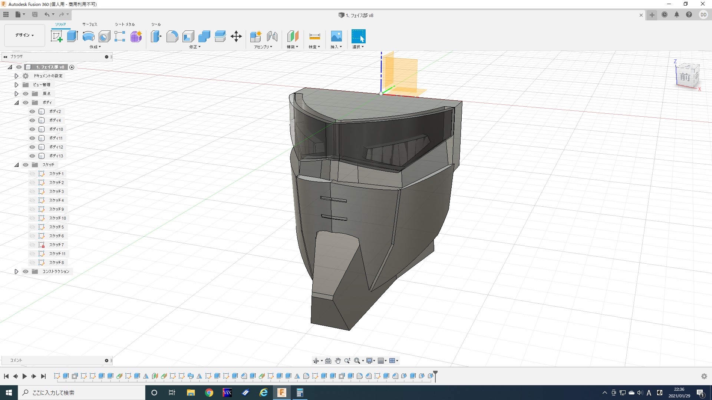Collapse the スケッチ folder
712x400 pixels.
[16, 165]
